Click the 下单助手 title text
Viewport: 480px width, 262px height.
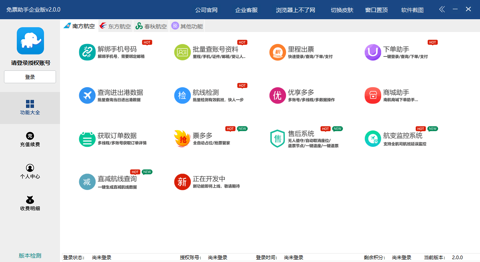[396, 49]
